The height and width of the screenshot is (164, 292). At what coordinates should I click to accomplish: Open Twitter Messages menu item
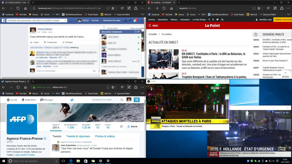[47, 100]
